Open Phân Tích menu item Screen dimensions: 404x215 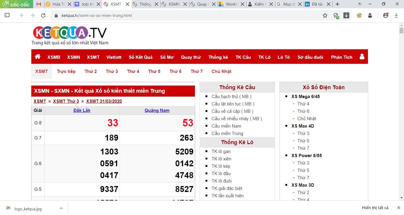(x=342, y=57)
